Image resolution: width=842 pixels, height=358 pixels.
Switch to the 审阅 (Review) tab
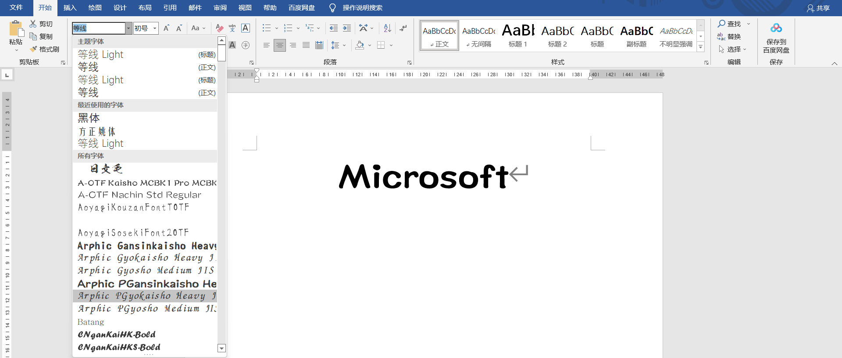220,7
